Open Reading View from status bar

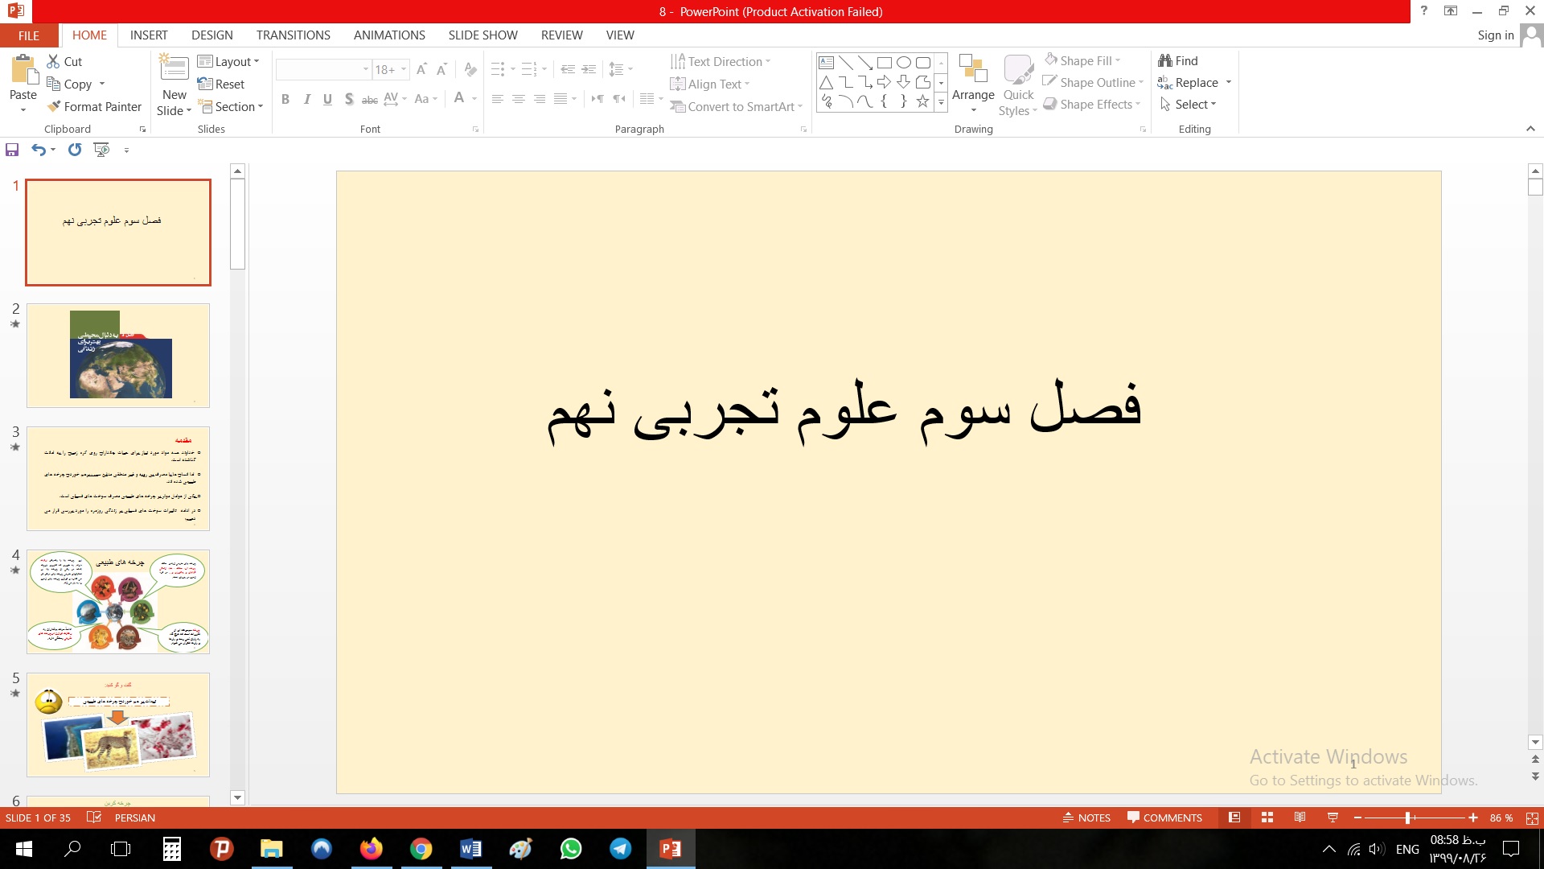[x=1300, y=818]
